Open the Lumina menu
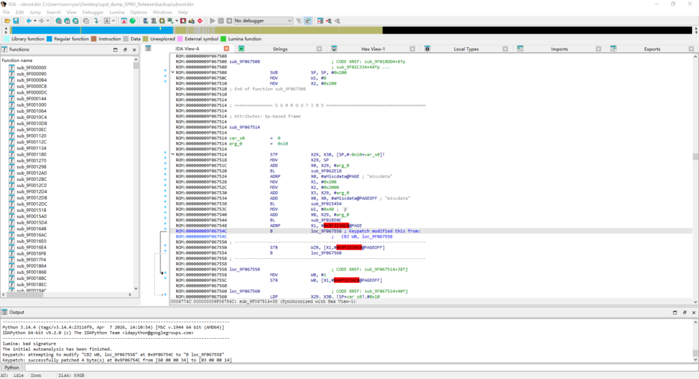Image resolution: width=699 pixels, height=379 pixels. pyautogui.click(x=117, y=12)
